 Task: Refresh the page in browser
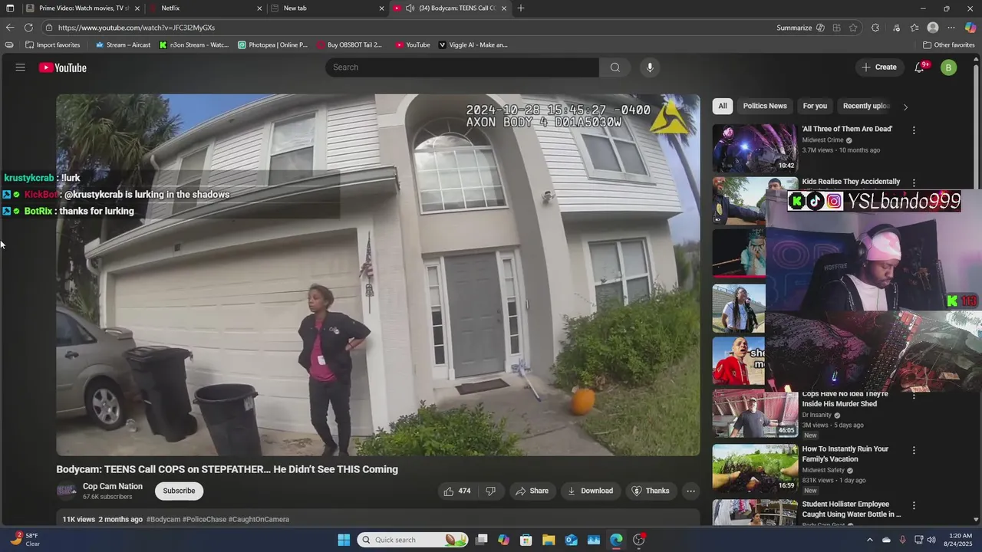click(x=28, y=28)
